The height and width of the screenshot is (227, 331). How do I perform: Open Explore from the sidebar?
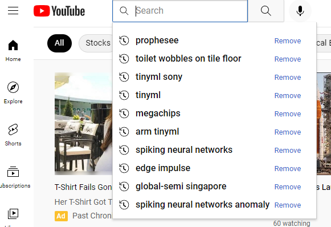click(x=13, y=93)
